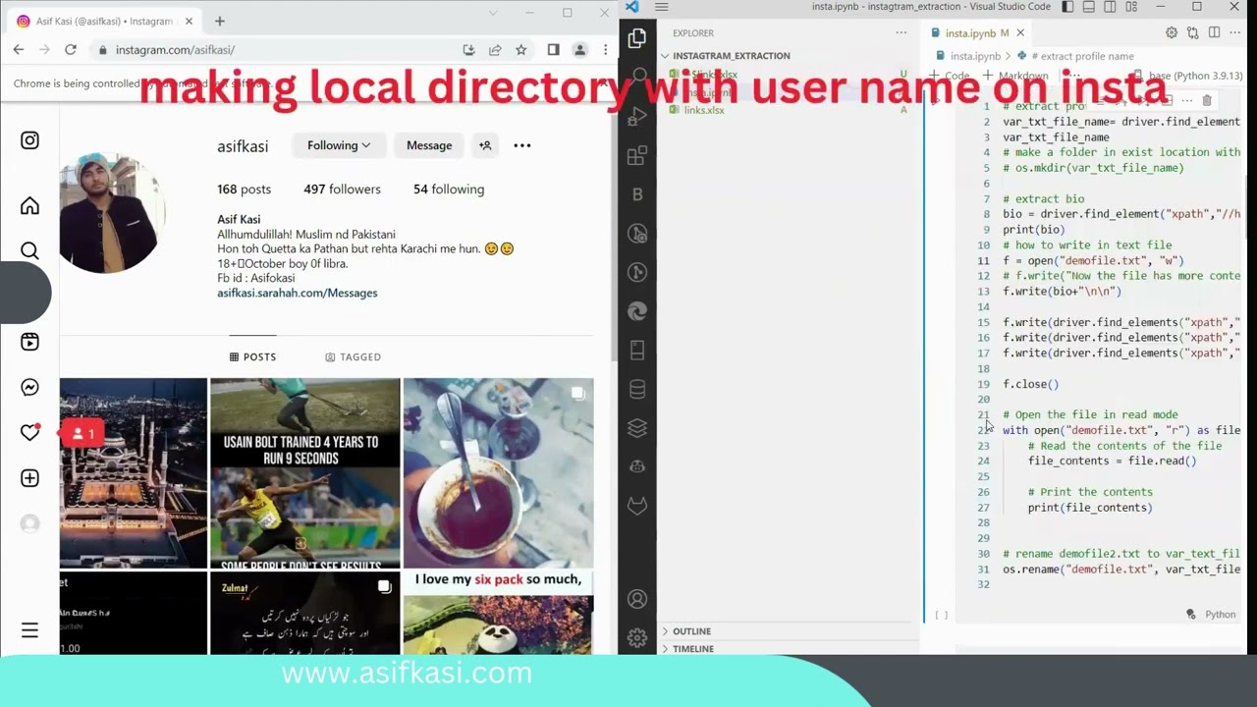Viewport: 1257px width, 707px height.
Task: Open profile avatar icon in Instagram sidebar
Action: [x=29, y=523]
